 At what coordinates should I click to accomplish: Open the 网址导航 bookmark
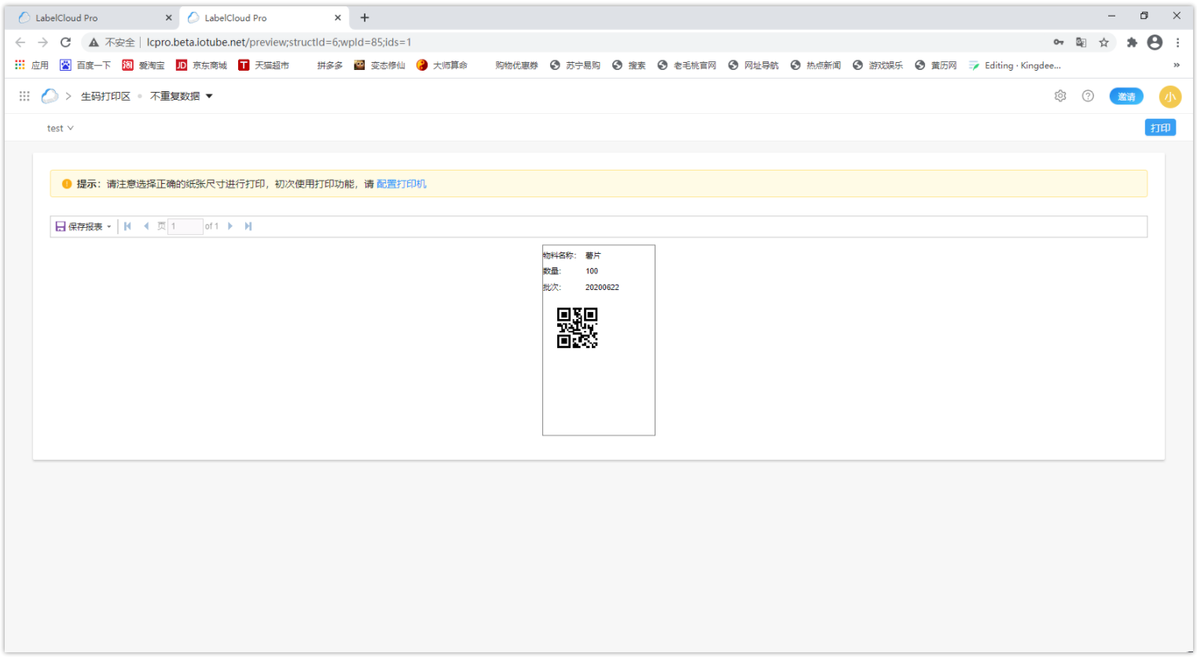(x=753, y=65)
